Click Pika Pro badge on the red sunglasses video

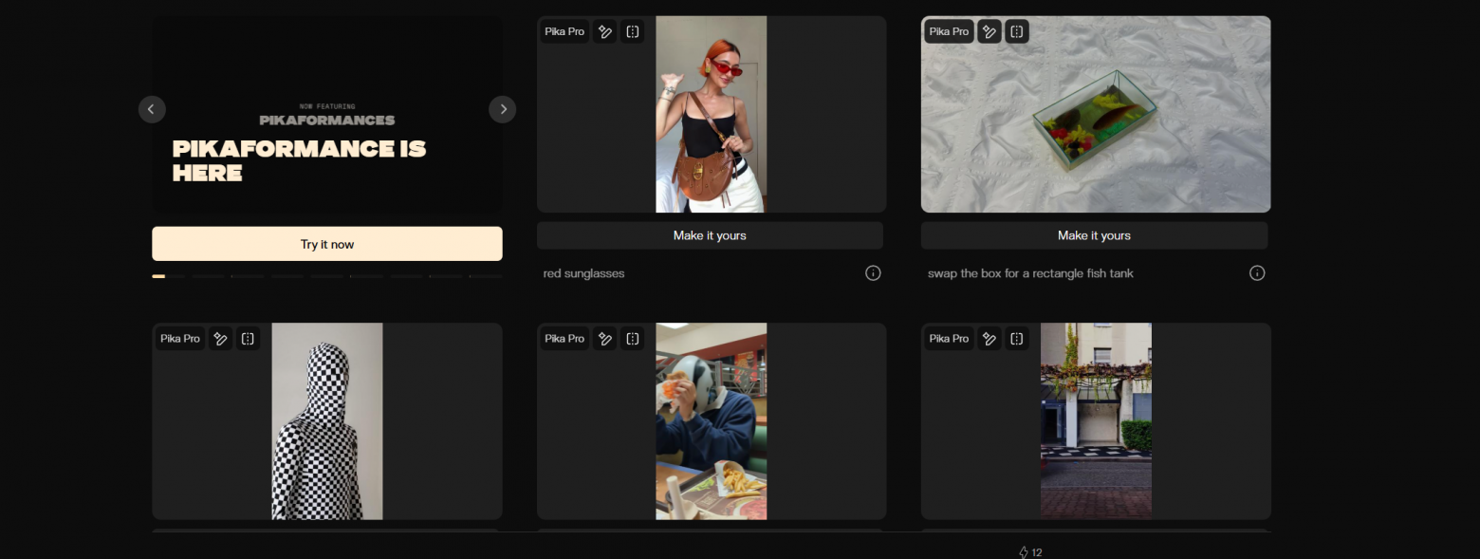pyautogui.click(x=564, y=31)
